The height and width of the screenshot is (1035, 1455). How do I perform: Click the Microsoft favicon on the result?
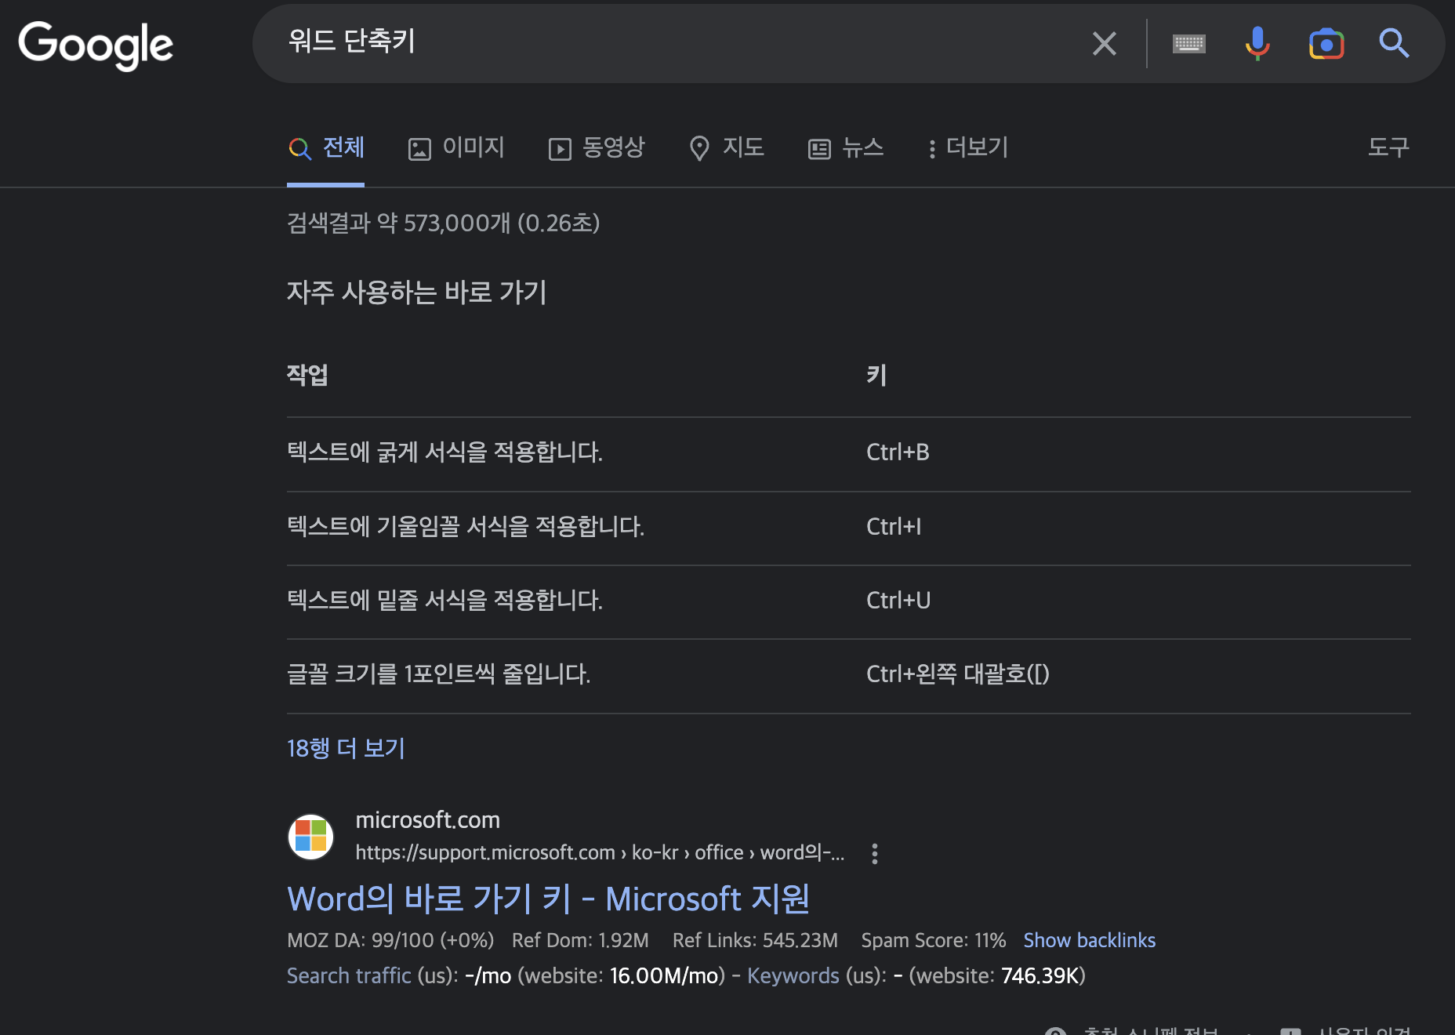310,837
